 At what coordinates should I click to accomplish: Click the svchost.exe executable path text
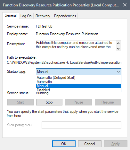(64, 63)
